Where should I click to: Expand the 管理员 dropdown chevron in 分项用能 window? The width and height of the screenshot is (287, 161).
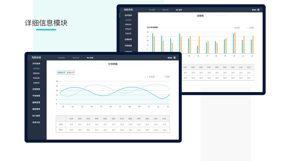pos(166,58)
